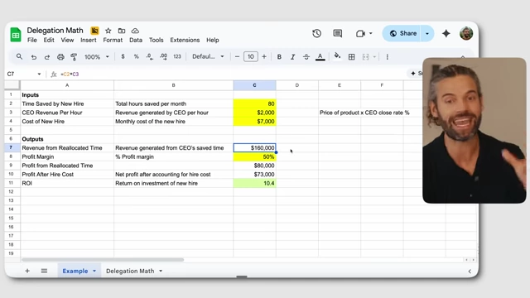Click the formula bar

click(234, 74)
